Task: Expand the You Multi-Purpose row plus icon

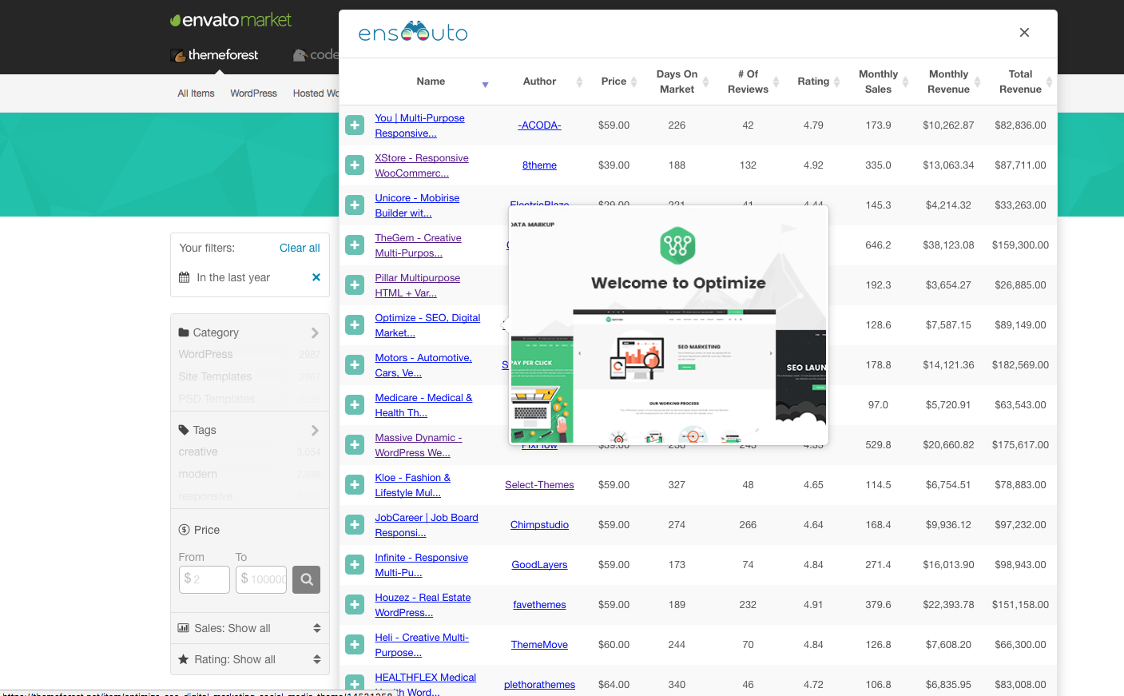Action: [x=355, y=125]
